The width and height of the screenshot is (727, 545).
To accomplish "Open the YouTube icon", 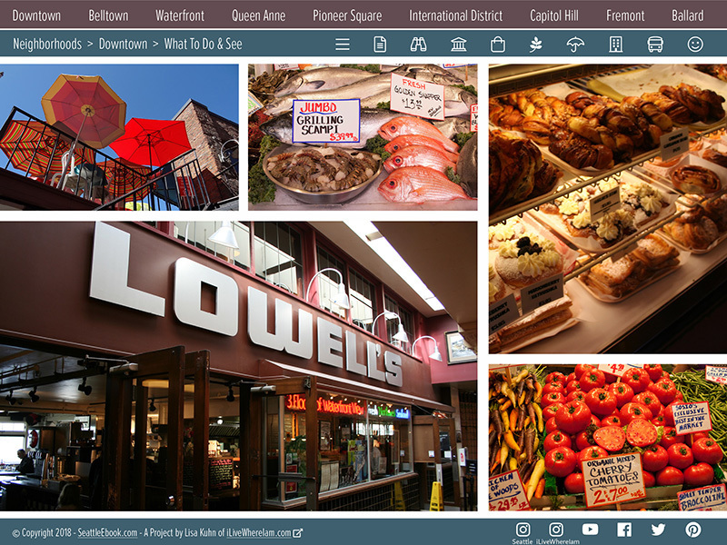I will (x=590, y=530).
